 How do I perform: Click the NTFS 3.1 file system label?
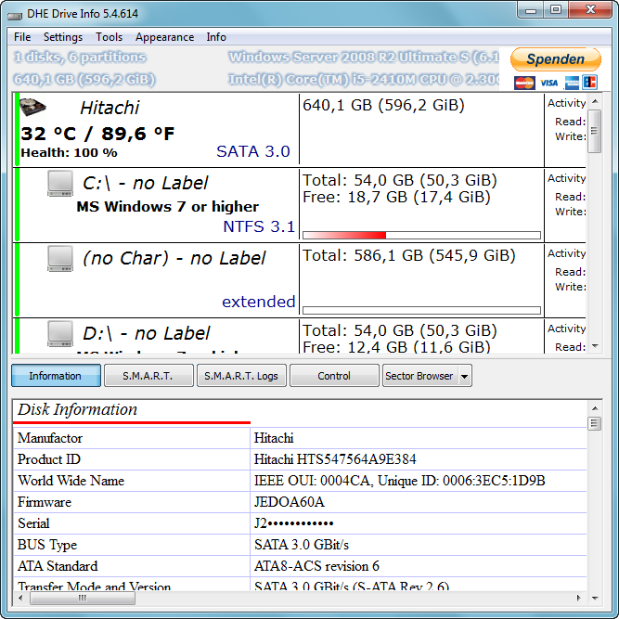click(259, 226)
